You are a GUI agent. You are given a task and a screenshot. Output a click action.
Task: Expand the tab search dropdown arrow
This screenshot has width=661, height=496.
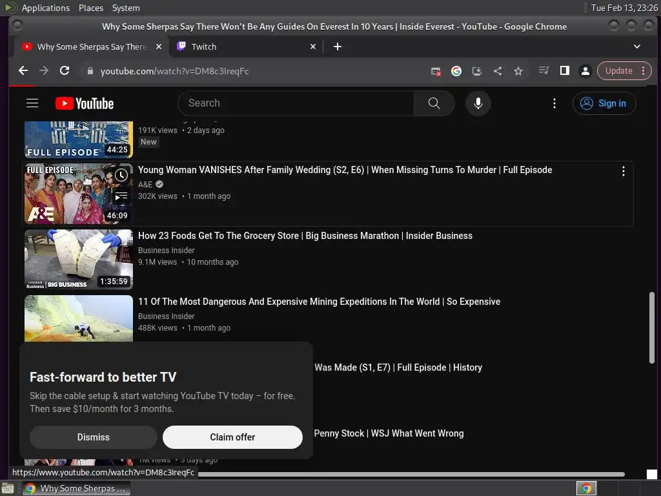tap(637, 46)
